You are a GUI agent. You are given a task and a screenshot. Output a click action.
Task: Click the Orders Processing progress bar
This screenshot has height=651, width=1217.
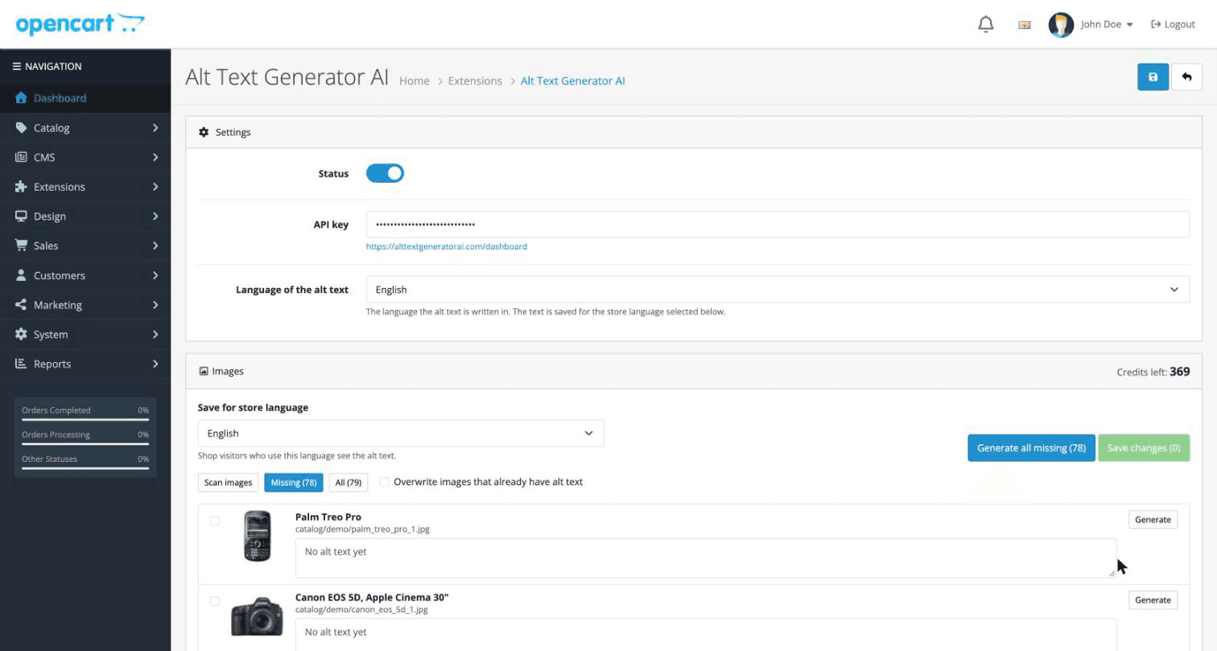pos(85,443)
